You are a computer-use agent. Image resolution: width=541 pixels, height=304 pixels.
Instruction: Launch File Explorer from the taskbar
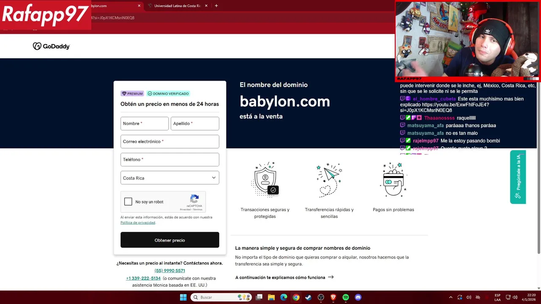(x=271, y=297)
